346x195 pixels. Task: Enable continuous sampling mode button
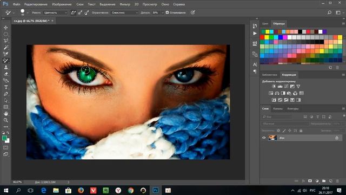(74, 12)
